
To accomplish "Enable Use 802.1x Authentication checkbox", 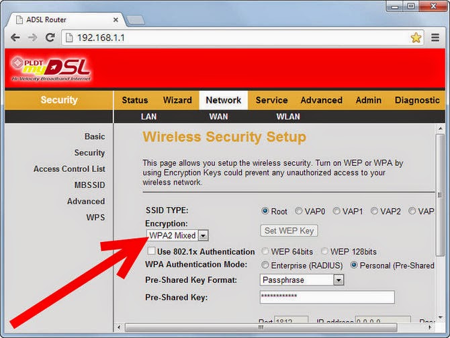I will pos(151,251).
